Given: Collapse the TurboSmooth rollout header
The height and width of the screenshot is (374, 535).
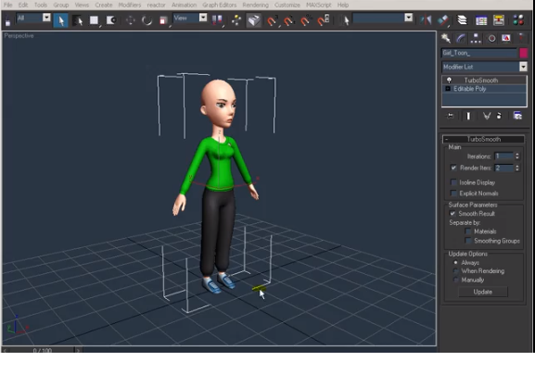Looking at the screenshot, I should (x=483, y=139).
